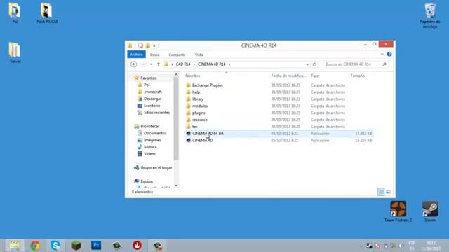Open Photoshop from taskbar
Screen dimensions: 449x252
pyautogui.click(x=96, y=246)
